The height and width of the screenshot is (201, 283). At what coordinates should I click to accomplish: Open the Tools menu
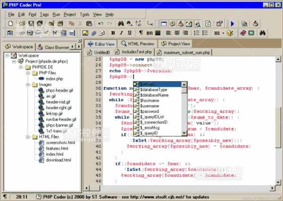(x=84, y=15)
